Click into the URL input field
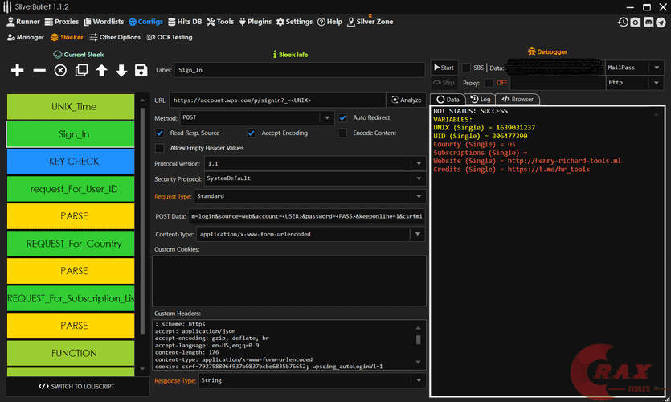Screen dimensions: 671x402 click(x=277, y=100)
